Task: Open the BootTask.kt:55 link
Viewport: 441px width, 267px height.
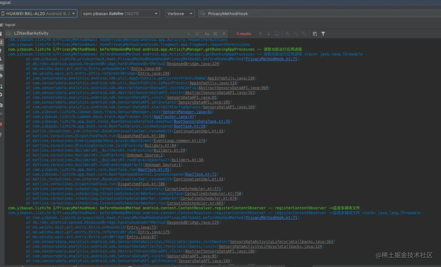Action: (154, 169)
